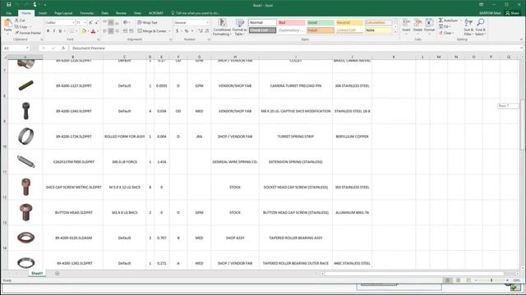Center text horizontally
The width and height of the screenshot is (526, 295).
[x=111, y=31]
